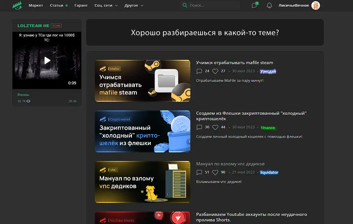The width and height of the screenshot is (353, 224).
Task: Click the heart icon on the crypto wallet article
Action: 215,127
